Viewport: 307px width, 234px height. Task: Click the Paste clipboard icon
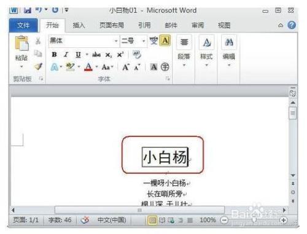click(21, 43)
